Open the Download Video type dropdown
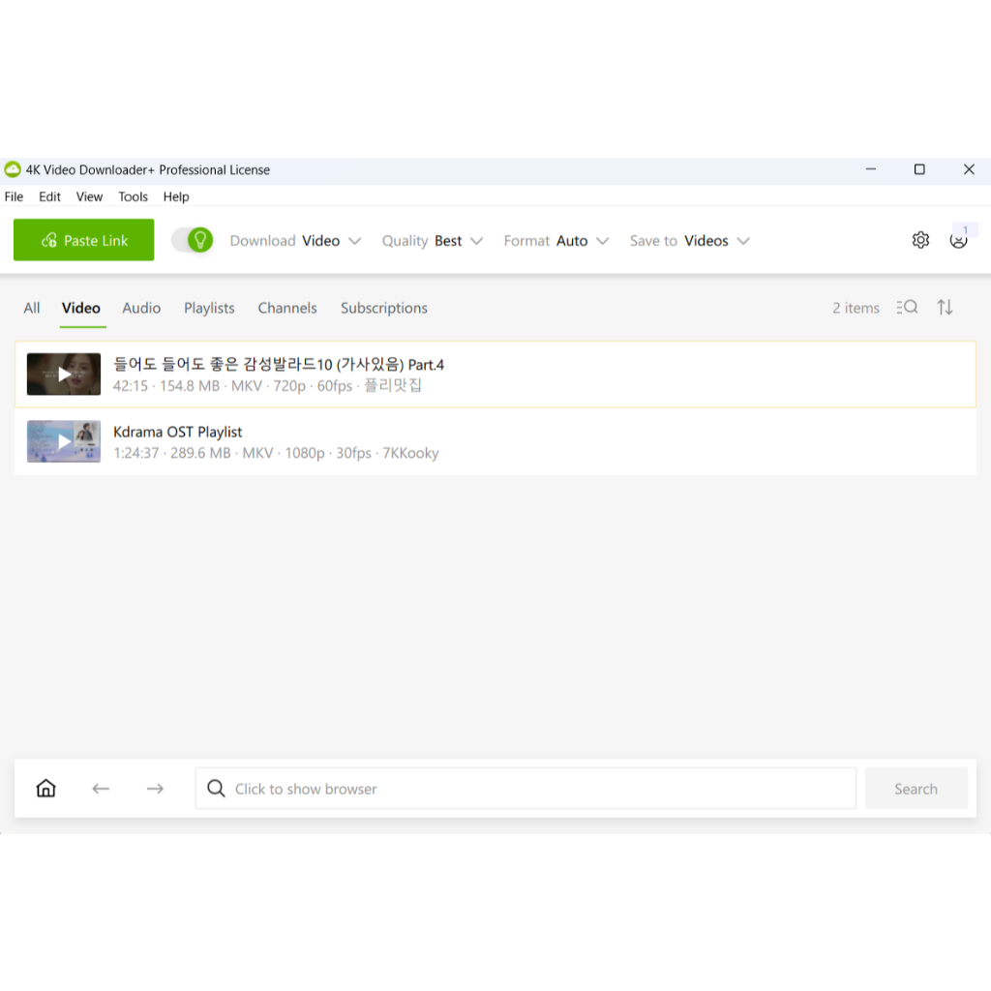 (x=296, y=241)
